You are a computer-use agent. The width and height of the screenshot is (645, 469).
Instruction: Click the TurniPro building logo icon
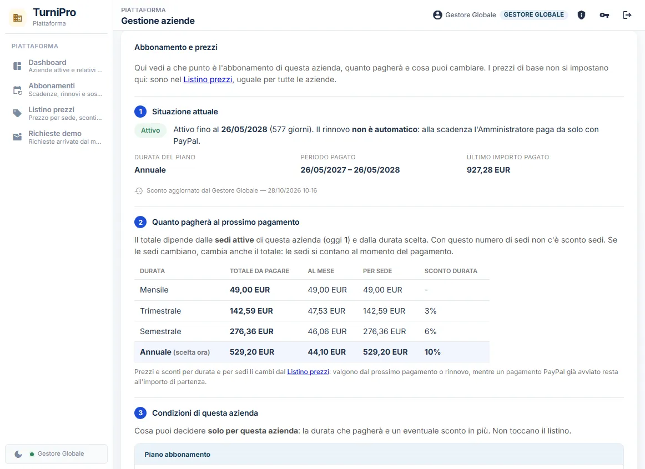[17, 18]
